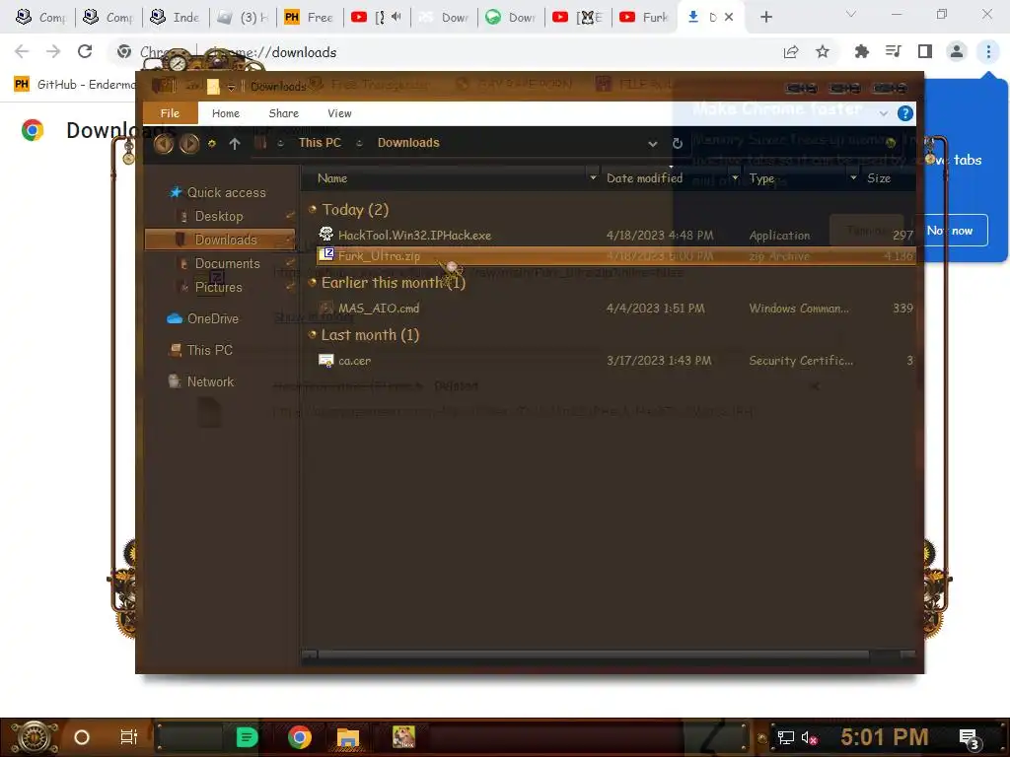Open Task View on taskbar
Image resolution: width=1010 pixels, height=757 pixels.
pos(129,737)
